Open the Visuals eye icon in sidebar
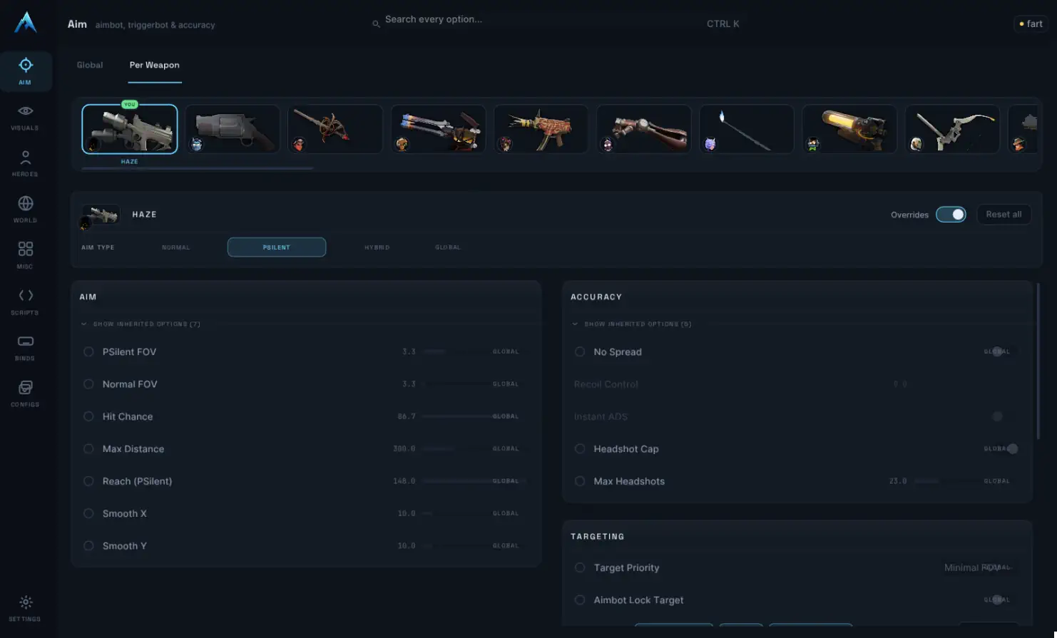The height and width of the screenshot is (638, 1057). tap(26, 111)
